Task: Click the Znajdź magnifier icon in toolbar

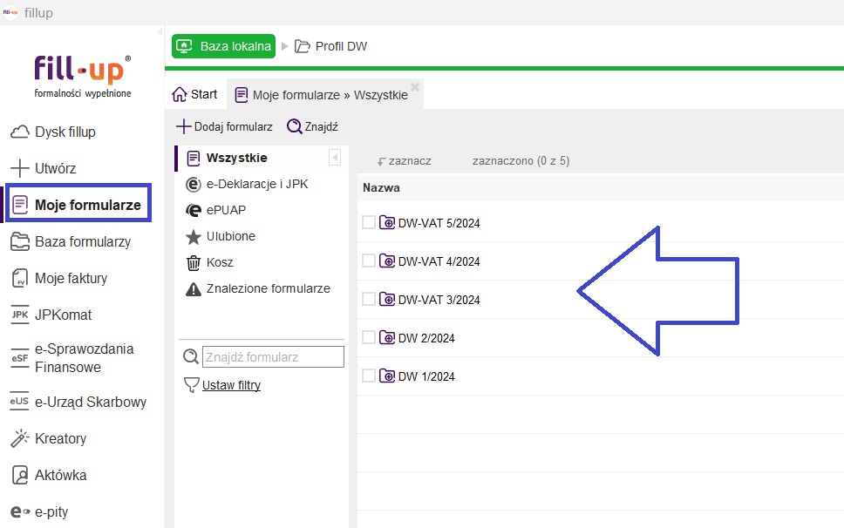Action: (295, 126)
